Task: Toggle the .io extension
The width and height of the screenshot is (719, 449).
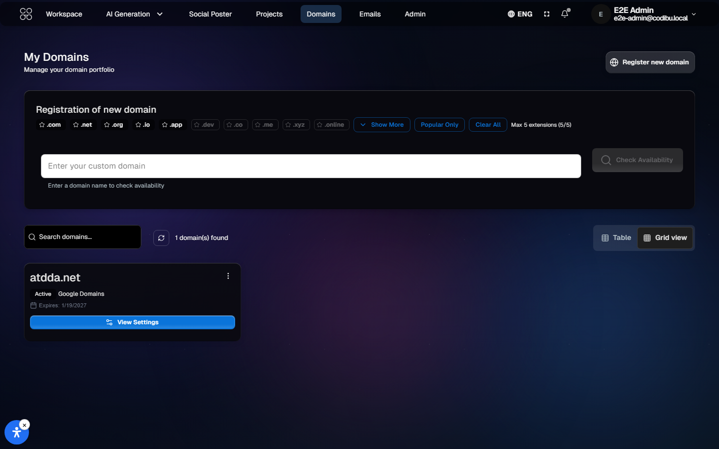Action: pos(143,125)
